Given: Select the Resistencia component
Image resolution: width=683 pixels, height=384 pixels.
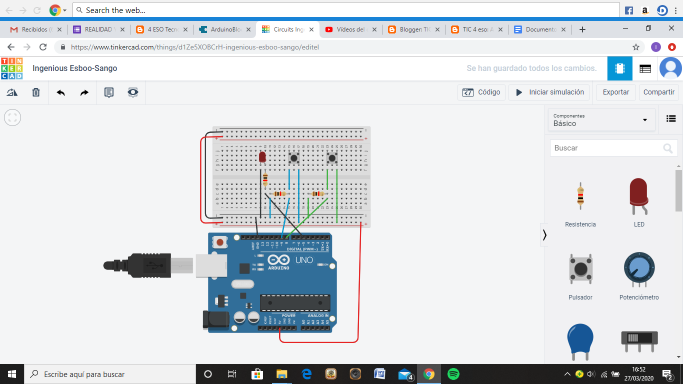Looking at the screenshot, I should (x=580, y=202).
